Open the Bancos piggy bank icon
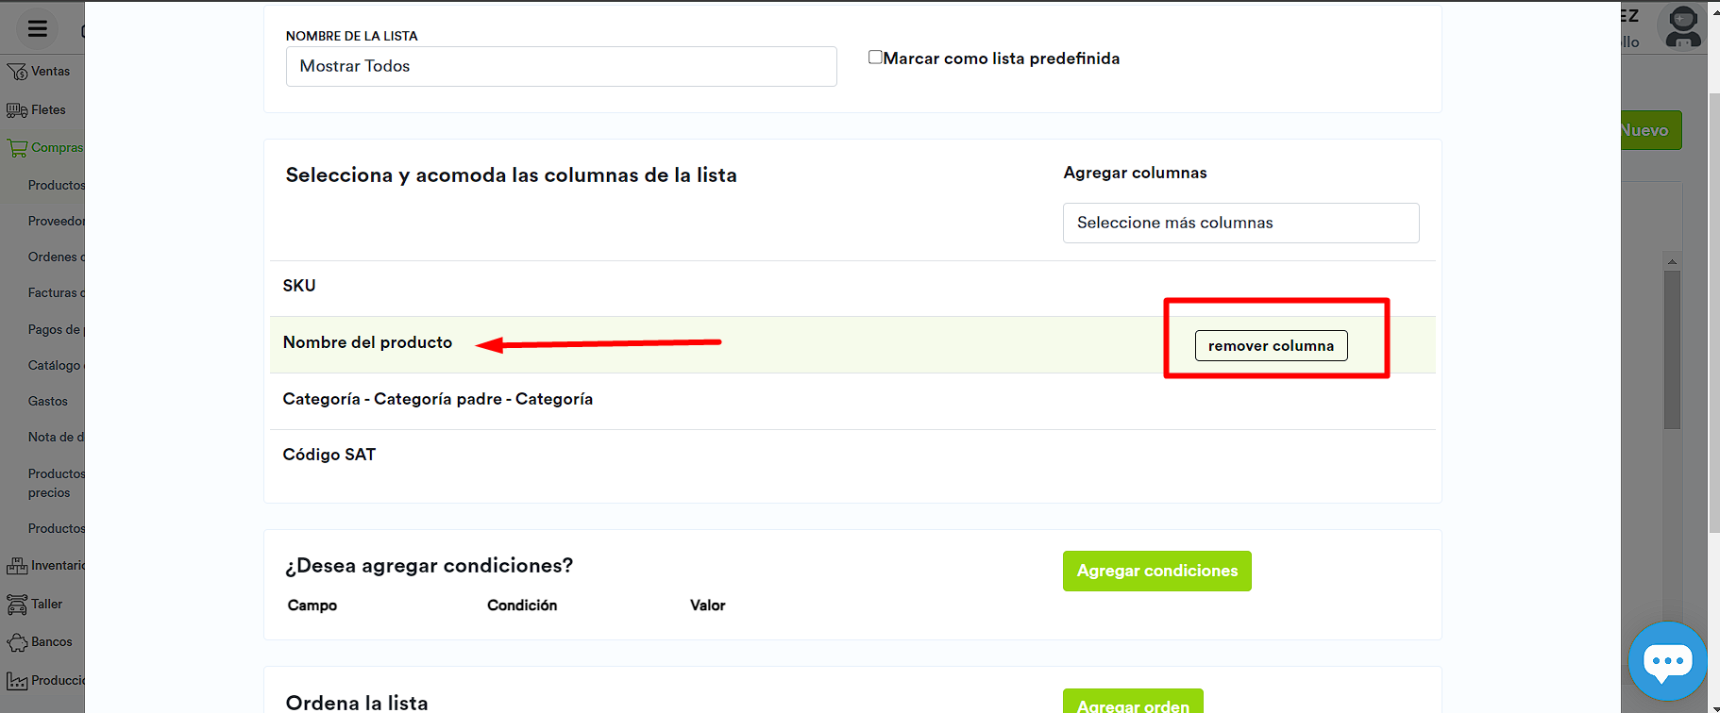 (x=17, y=642)
